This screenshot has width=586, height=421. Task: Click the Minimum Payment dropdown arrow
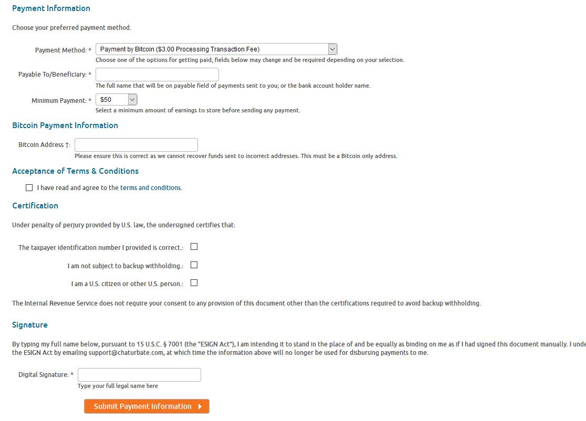tap(132, 100)
